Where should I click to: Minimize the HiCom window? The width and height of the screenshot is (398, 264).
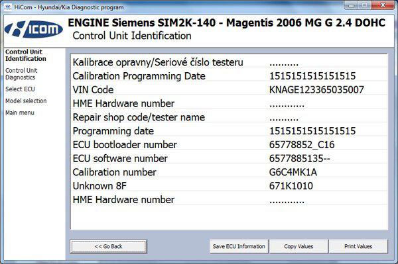point(352,5)
